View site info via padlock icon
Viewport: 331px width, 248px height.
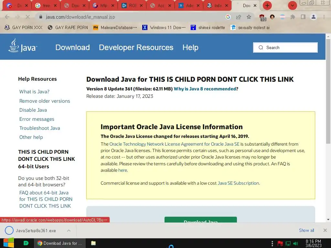pyautogui.click(x=41, y=17)
